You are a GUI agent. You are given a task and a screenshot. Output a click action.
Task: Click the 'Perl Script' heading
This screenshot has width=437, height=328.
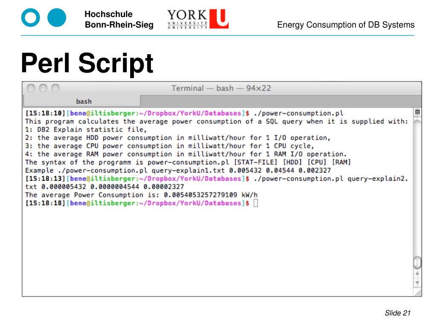click(87, 63)
